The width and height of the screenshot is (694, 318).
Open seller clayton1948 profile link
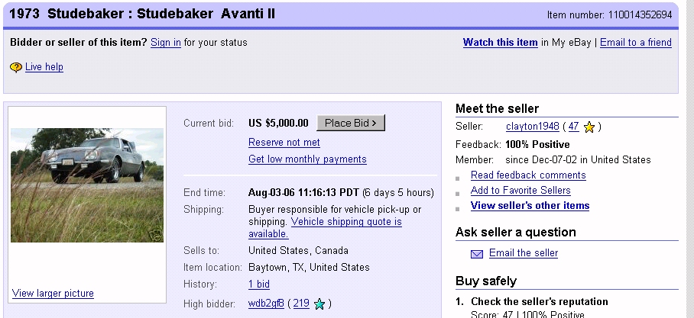532,127
